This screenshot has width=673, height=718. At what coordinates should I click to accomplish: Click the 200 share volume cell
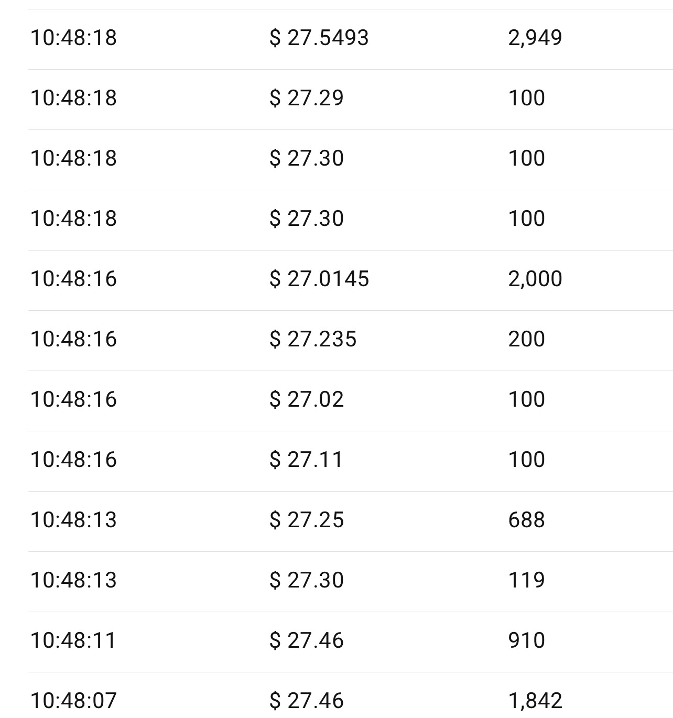tap(526, 339)
